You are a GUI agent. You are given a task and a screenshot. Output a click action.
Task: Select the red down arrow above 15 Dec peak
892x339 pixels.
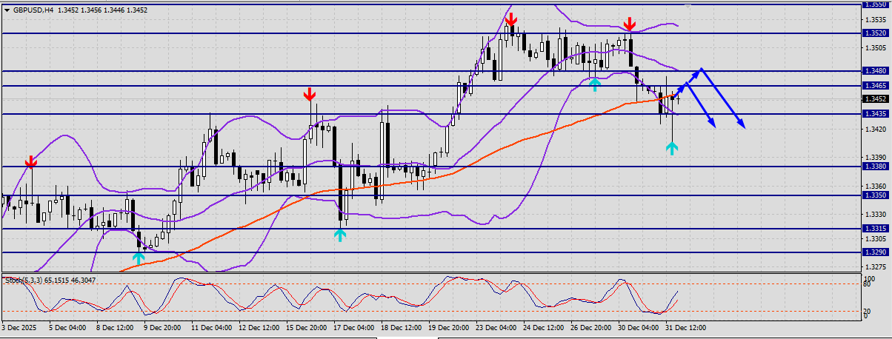coord(310,94)
